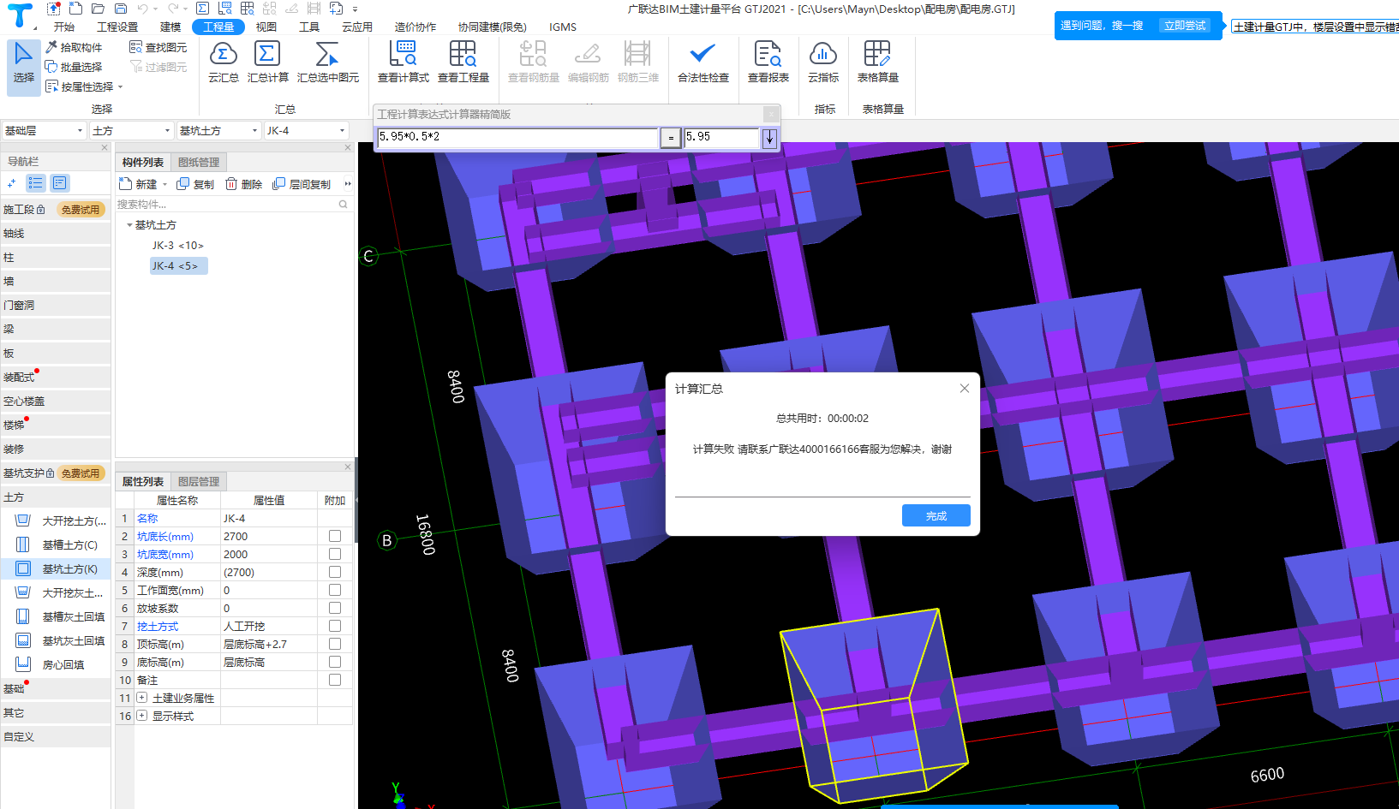
Task: Open 查看计算式 viewer
Action: click(x=403, y=62)
